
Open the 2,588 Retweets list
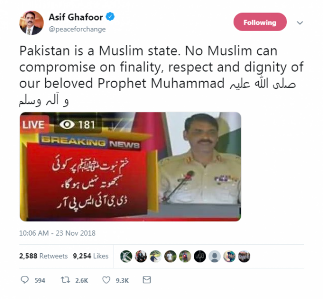point(44,256)
